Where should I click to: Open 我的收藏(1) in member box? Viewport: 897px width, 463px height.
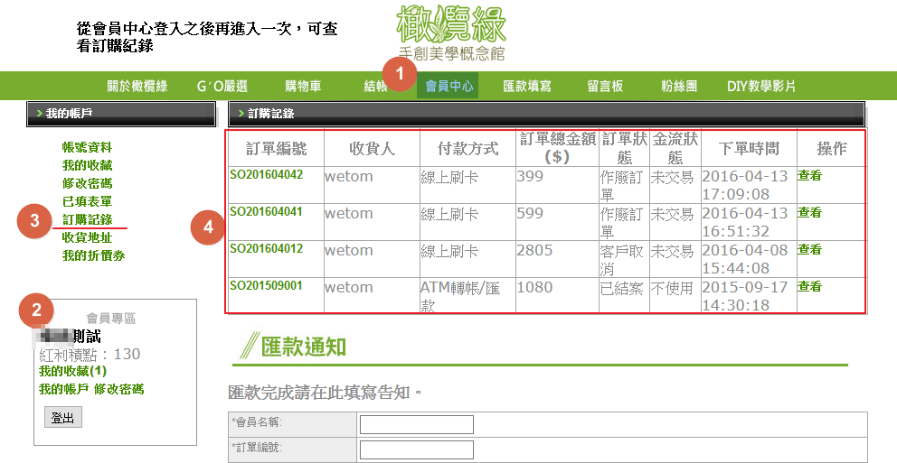click(x=72, y=371)
